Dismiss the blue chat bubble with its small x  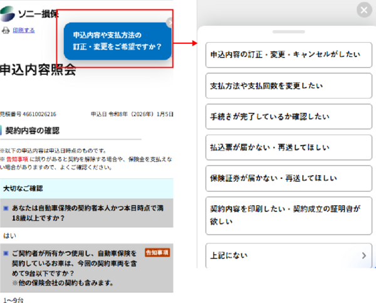pyautogui.click(x=170, y=23)
